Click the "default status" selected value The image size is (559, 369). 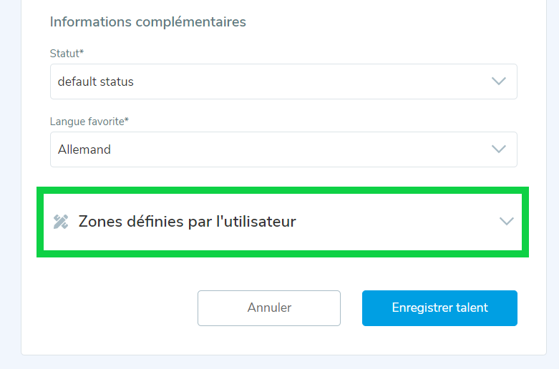[x=96, y=82]
